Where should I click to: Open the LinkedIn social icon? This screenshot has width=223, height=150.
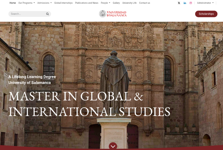(x=185, y=3)
